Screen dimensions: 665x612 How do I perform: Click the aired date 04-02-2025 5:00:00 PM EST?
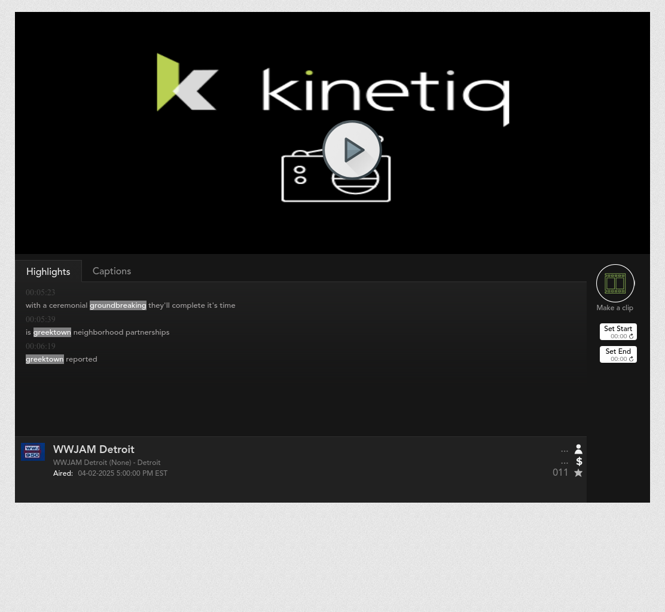click(x=123, y=473)
